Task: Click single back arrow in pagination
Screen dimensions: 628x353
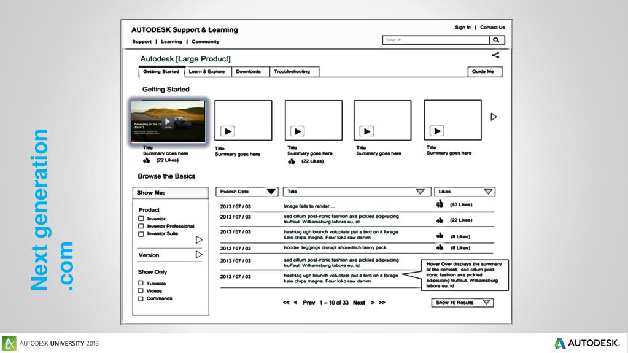Action: [x=295, y=303]
